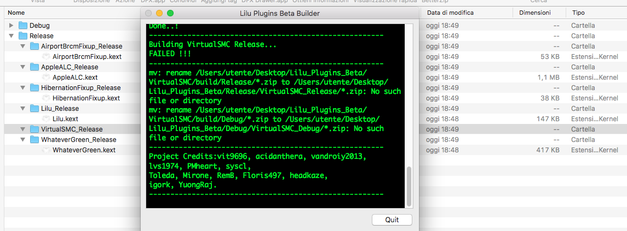Select HibernationFixup_Release folder icon
This screenshot has width=627, height=231.
pos(34,88)
